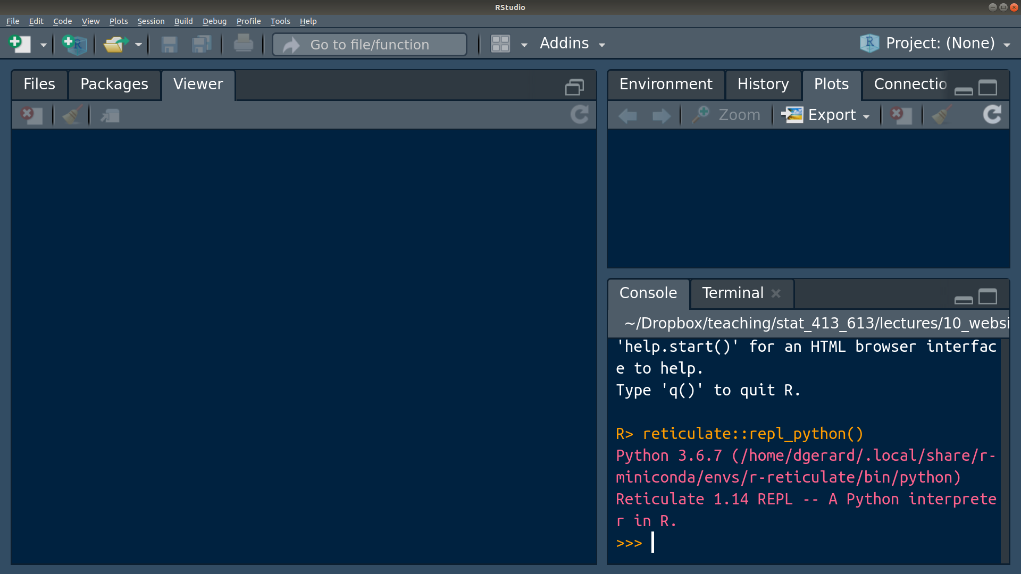Click the Print document icon
This screenshot has height=574, width=1021.
coord(244,44)
